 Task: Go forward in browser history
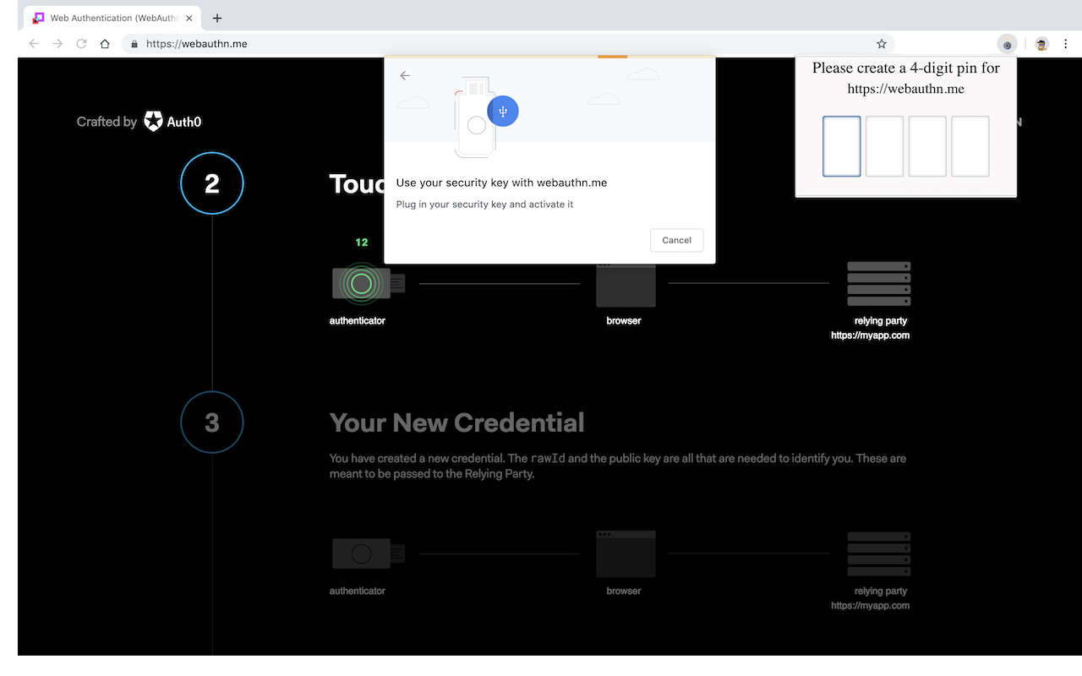tap(57, 44)
